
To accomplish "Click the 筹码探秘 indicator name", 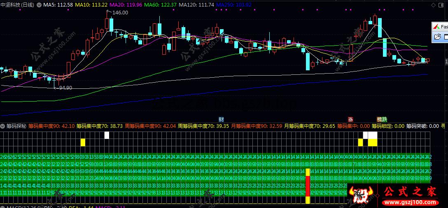I will 16,126.
